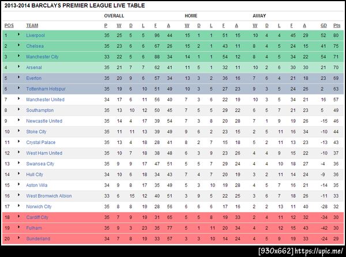This screenshot has height=257, width=346.
Task: Click the arrow next to Sunderland
Action: [18, 239]
